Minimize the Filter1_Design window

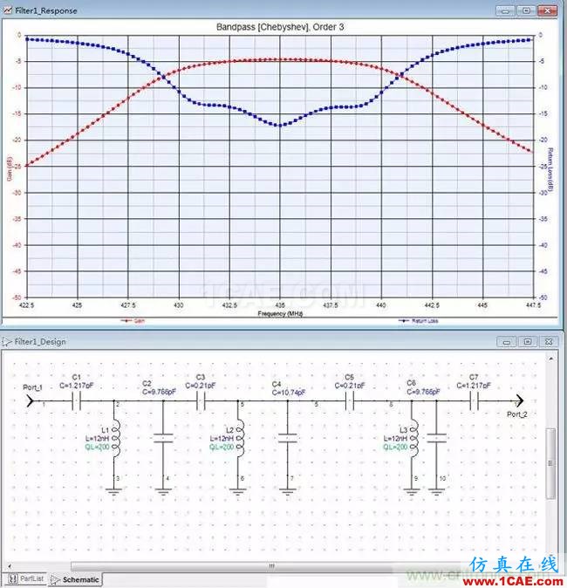pos(507,342)
